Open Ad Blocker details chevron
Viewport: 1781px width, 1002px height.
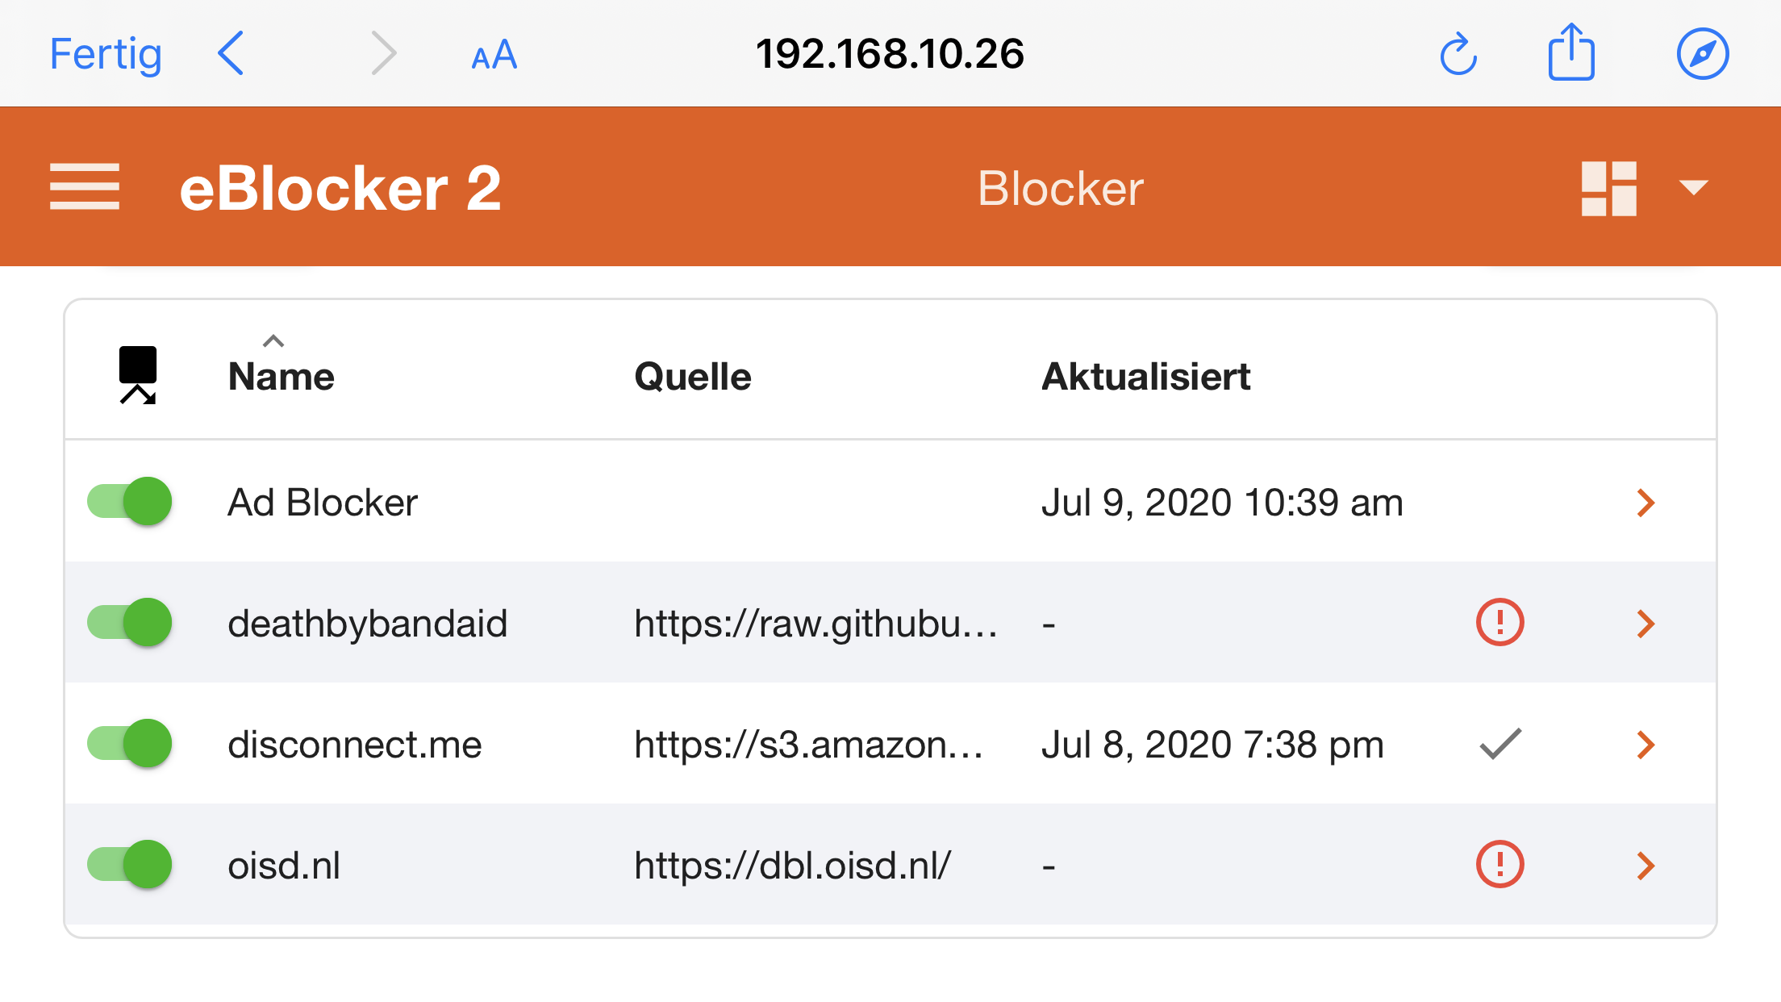[x=1645, y=503]
